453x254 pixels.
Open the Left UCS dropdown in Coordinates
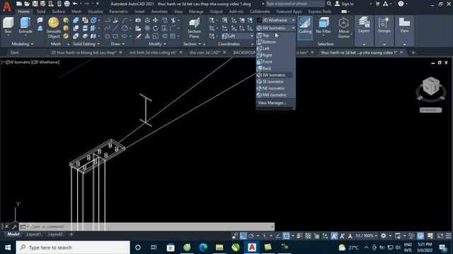(x=238, y=36)
